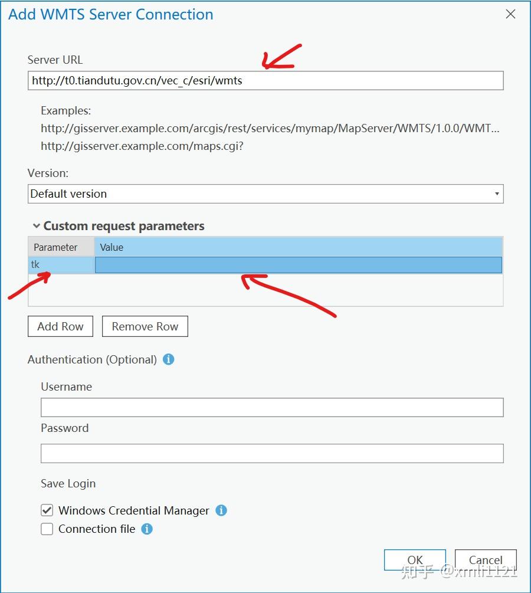Close the Add WMTS Server Connection dialog
Screen dimensions: 531x593
(510, 14)
